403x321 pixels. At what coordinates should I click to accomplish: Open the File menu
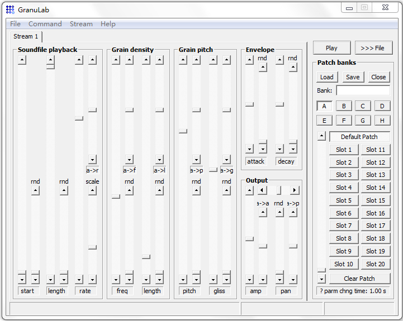(x=15, y=24)
